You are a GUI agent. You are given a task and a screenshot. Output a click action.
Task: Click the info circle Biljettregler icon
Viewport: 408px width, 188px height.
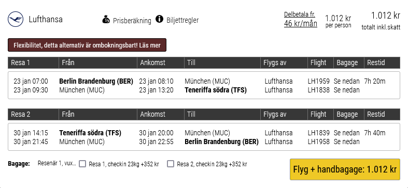click(x=159, y=19)
